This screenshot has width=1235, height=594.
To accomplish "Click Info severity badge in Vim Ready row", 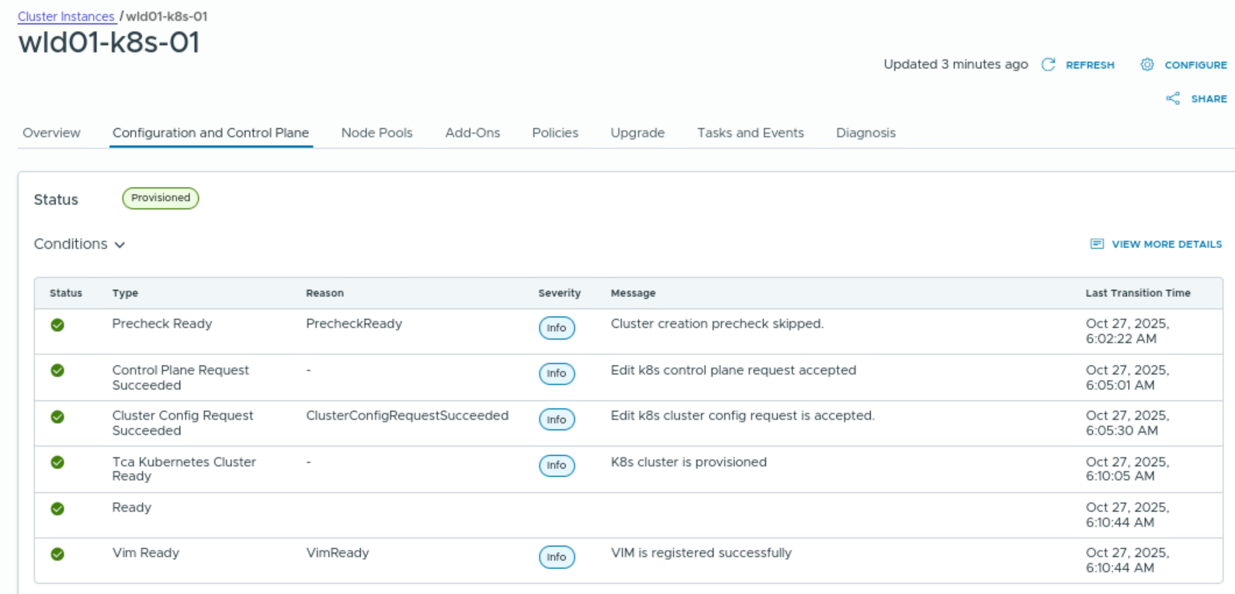I will point(557,557).
